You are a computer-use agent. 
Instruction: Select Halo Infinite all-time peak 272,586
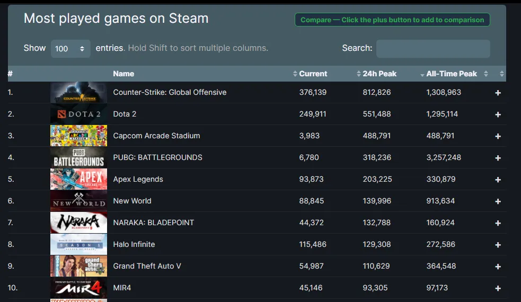(x=440, y=244)
